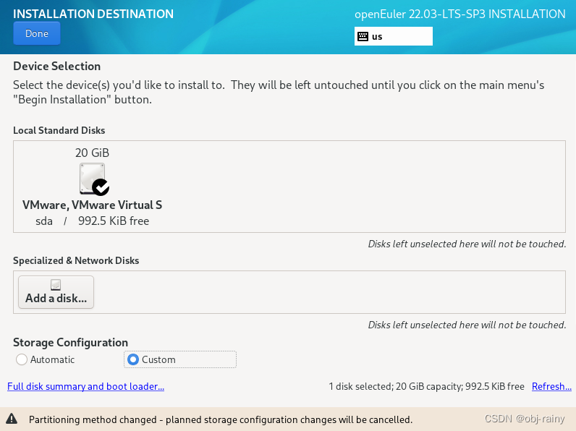
Task: Click the 1 disk selected summary text
Action: click(x=426, y=386)
